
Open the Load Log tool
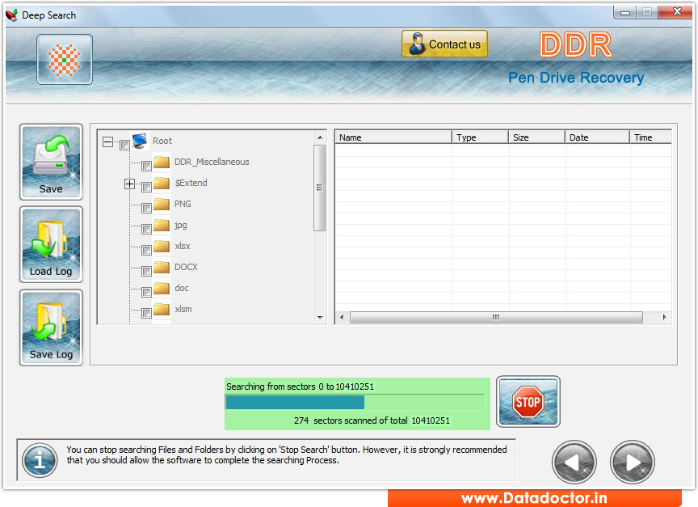coord(51,244)
